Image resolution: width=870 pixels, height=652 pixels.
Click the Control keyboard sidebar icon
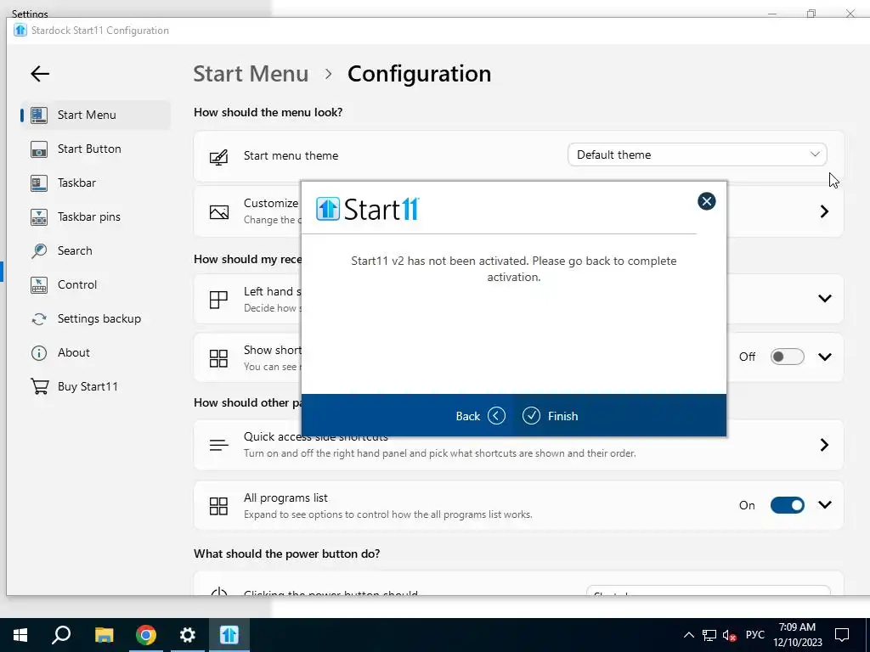tap(39, 284)
